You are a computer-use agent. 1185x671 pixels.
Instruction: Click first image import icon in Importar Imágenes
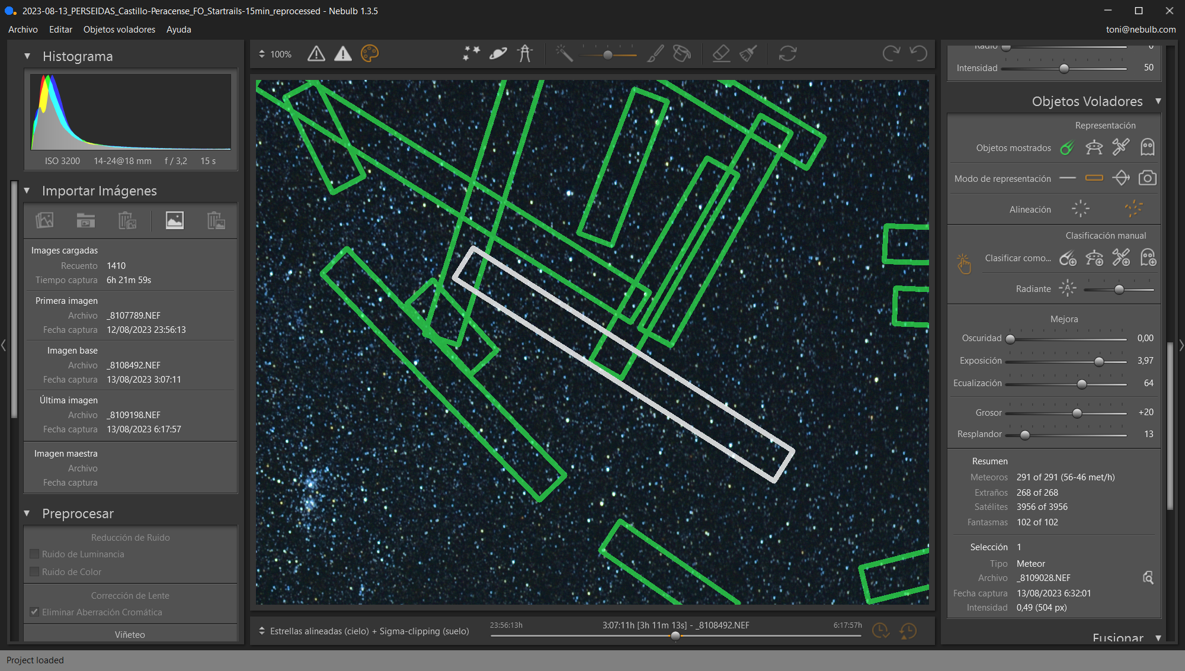(44, 220)
